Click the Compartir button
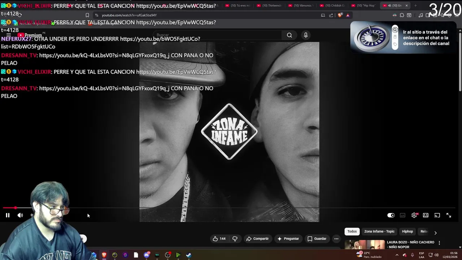Viewport: 462px width, 260px height. pyautogui.click(x=257, y=239)
